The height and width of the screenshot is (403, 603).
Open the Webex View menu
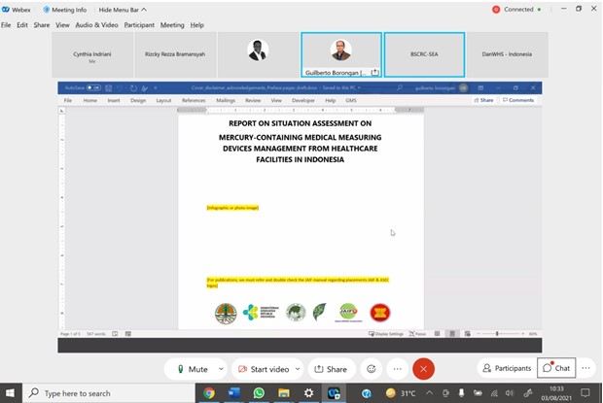pyautogui.click(x=62, y=25)
